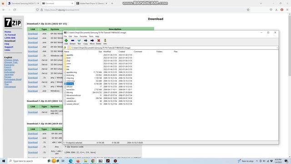Reload the page in the browser
This screenshot has height=164, width=291.
point(15,10)
